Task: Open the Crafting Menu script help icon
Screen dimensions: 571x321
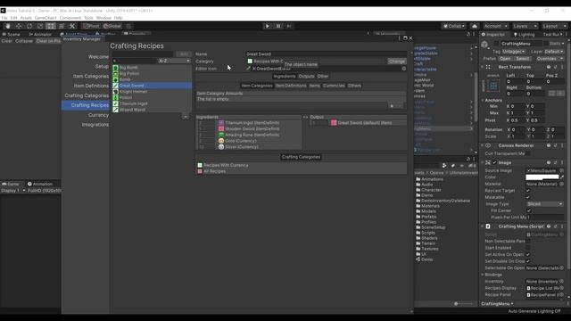Action: (x=549, y=226)
